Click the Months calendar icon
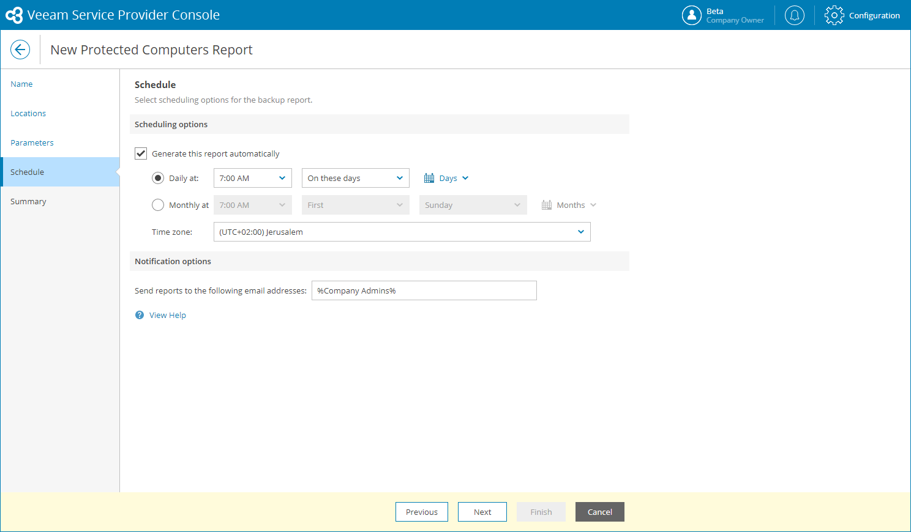Image resolution: width=911 pixels, height=532 pixels. click(547, 205)
